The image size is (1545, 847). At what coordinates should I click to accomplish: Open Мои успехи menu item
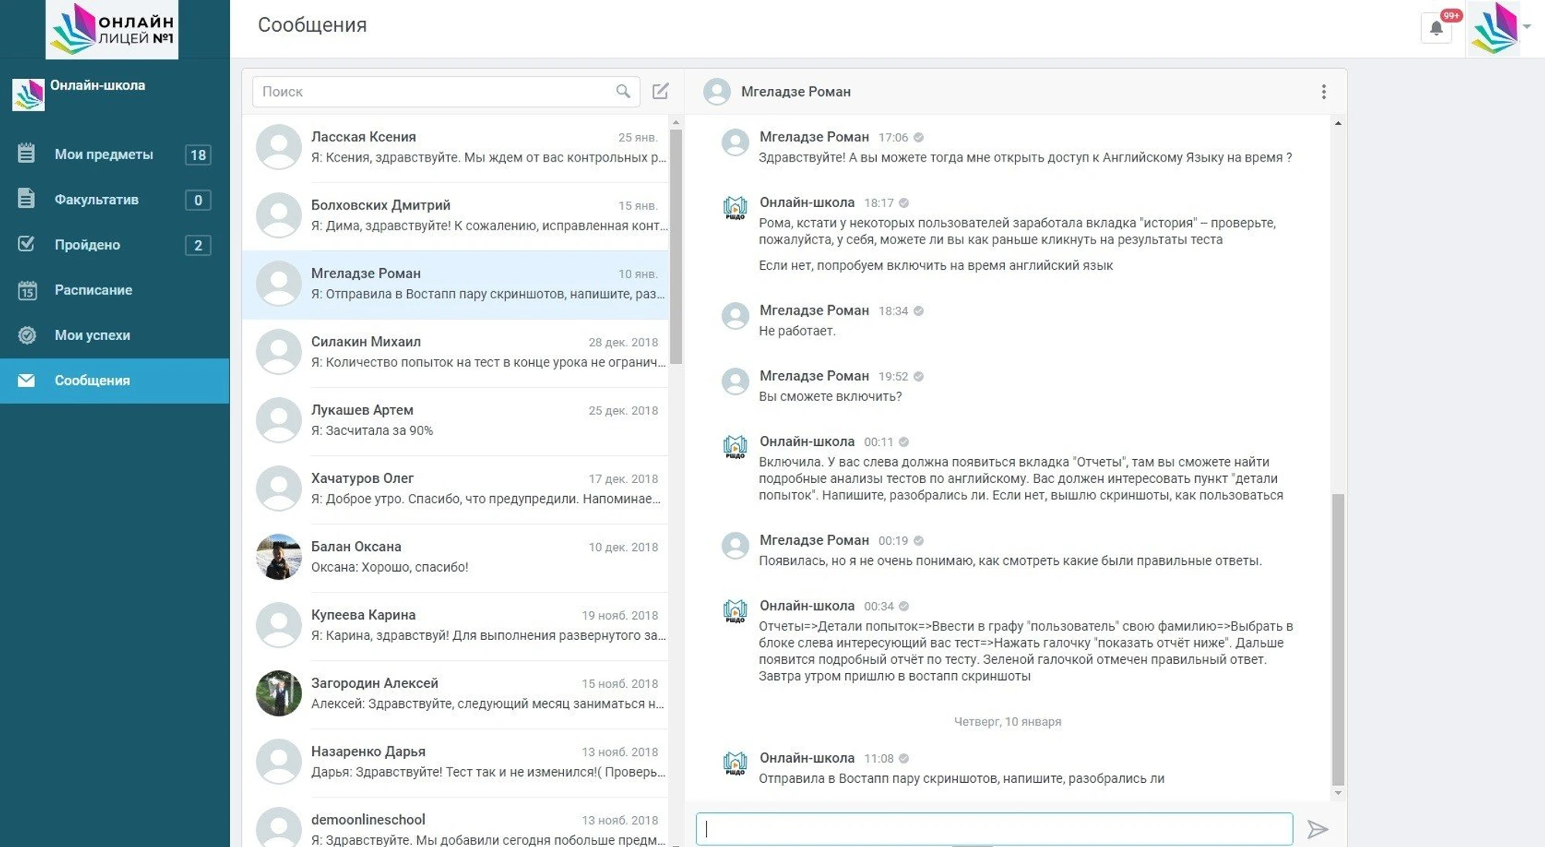(114, 335)
